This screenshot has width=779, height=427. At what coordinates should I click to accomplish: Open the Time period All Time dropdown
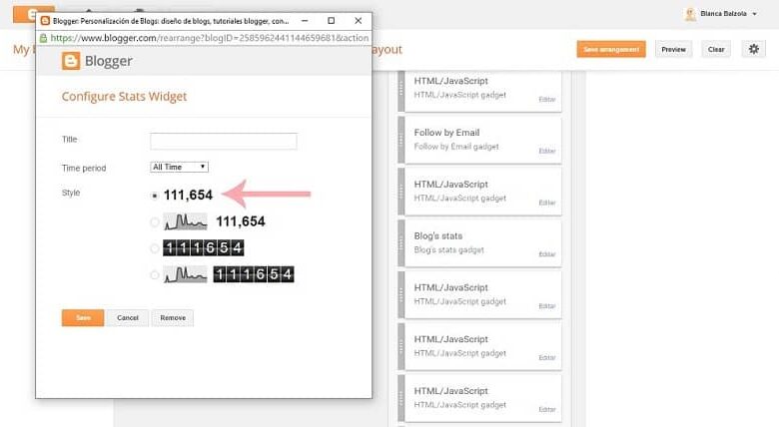point(179,168)
